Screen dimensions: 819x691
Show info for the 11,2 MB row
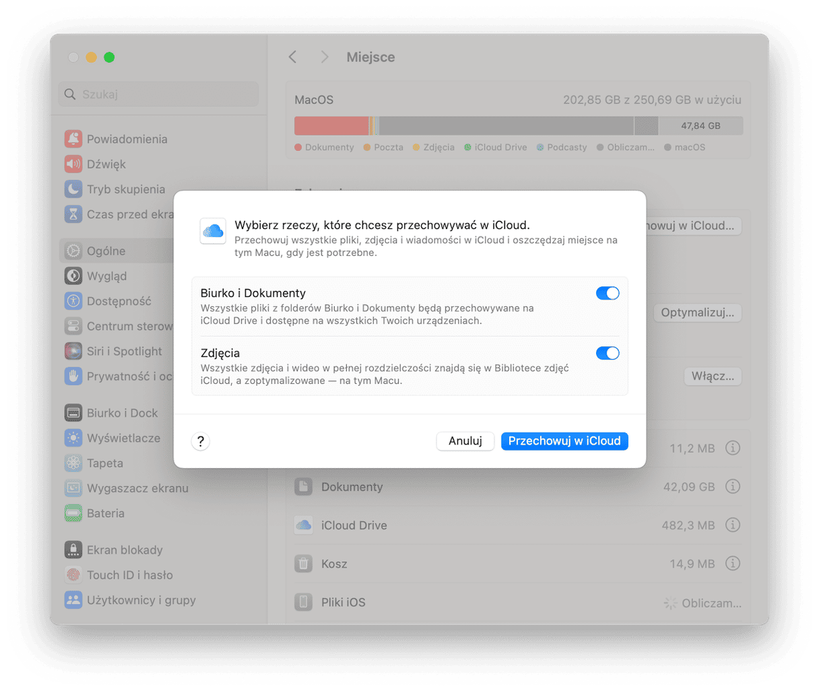pos(733,448)
